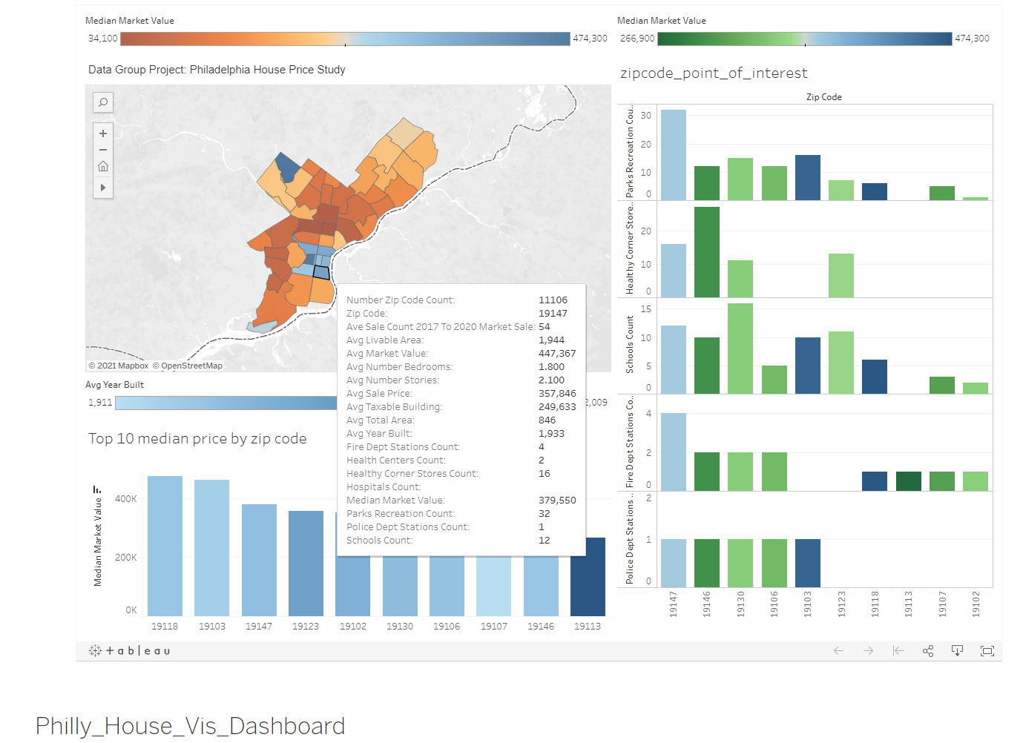Click the 19123 label on Top 10 axis

(306, 627)
